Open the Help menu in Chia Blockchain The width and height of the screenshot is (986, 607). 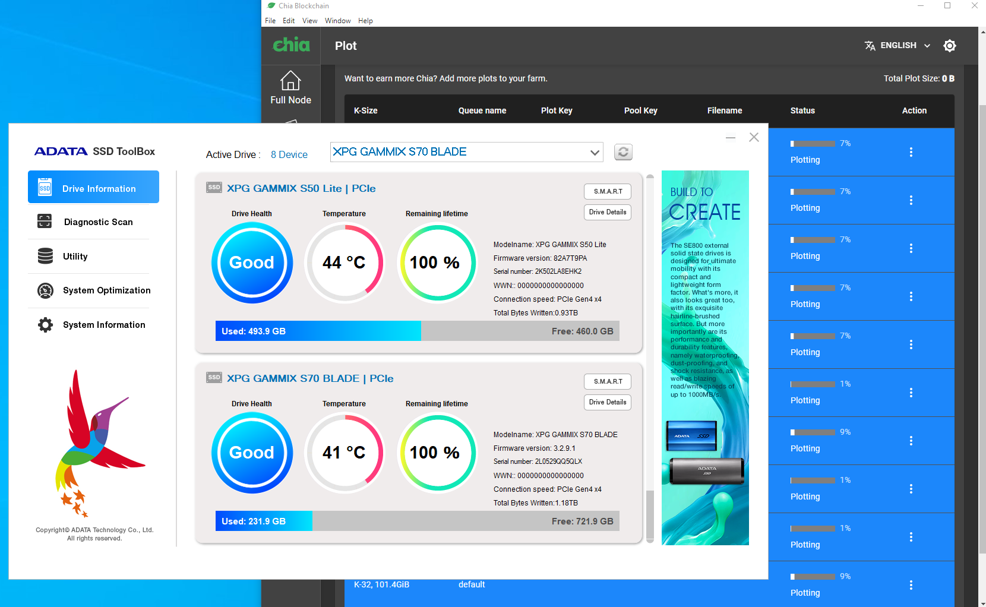pyautogui.click(x=365, y=21)
